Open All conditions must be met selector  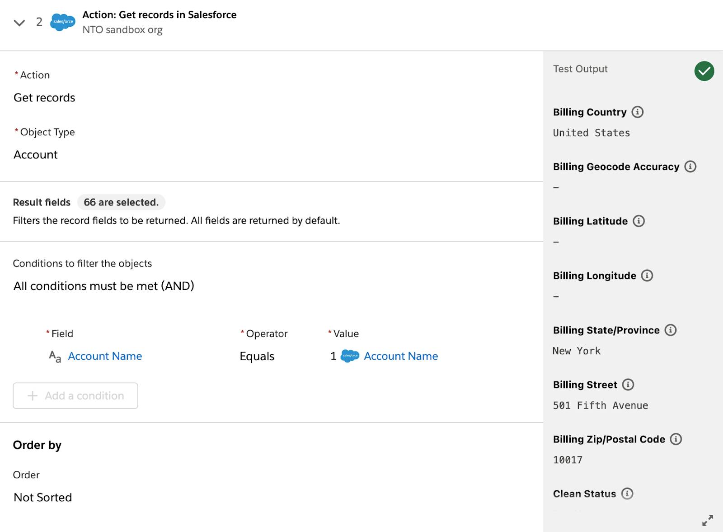(x=104, y=286)
